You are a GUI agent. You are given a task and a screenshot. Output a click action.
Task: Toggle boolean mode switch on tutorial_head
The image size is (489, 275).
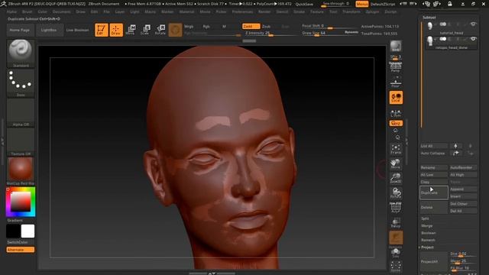point(443,24)
